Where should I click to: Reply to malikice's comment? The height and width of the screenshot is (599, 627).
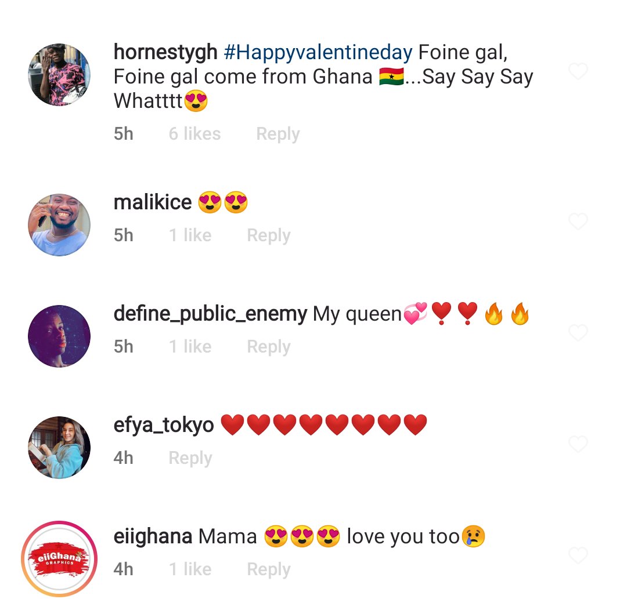[269, 235]
